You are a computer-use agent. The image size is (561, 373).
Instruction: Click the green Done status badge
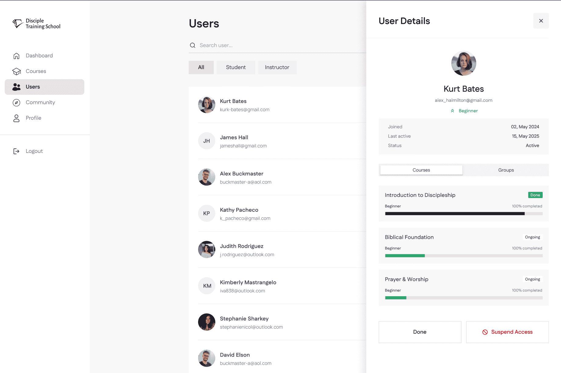pyautogui.click(x=535, y=195)
